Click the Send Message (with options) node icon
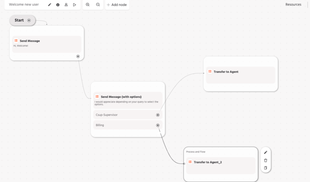Image resolution: width=310 pixels, height=182 pixels. coord(97,97)
